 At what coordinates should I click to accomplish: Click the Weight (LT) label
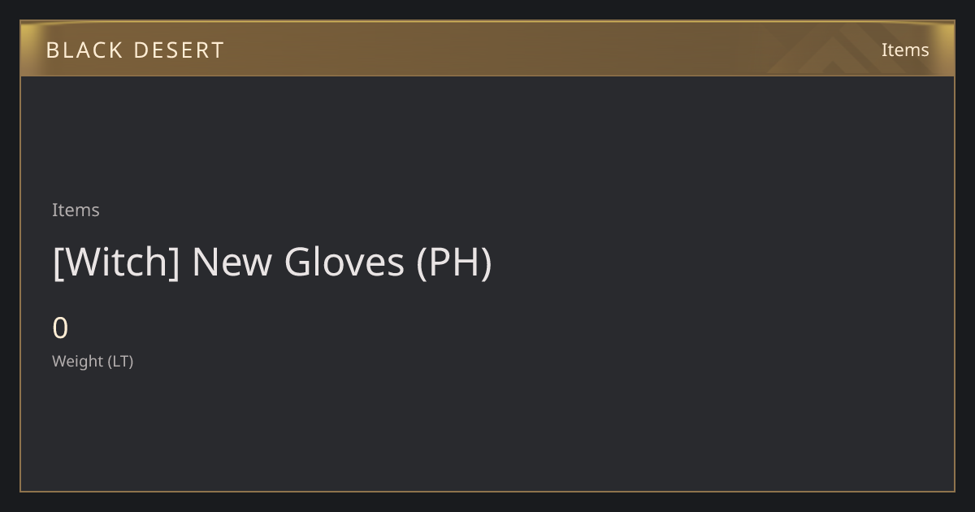coord(93,361)
